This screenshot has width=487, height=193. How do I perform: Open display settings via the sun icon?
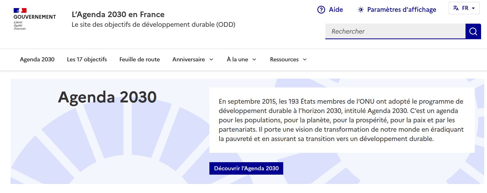[360, 10]
